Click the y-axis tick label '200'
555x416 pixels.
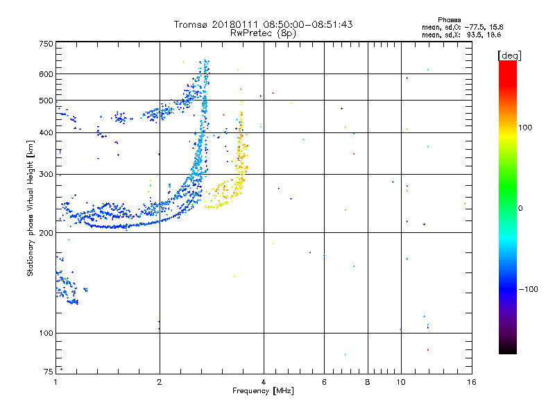[x=46, y=233]
